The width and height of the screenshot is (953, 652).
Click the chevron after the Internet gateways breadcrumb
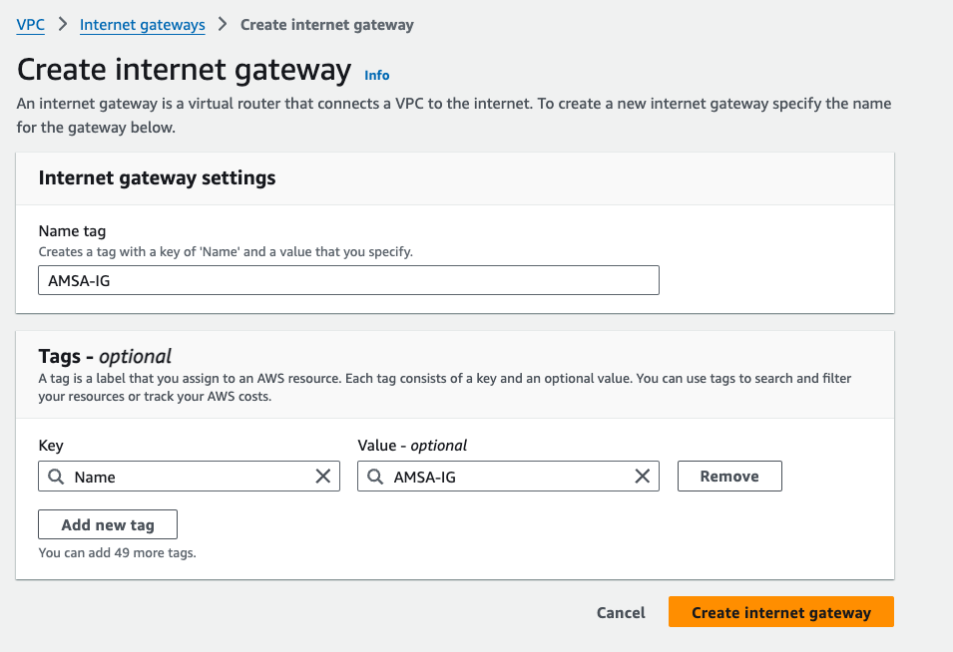pos(223,25)
